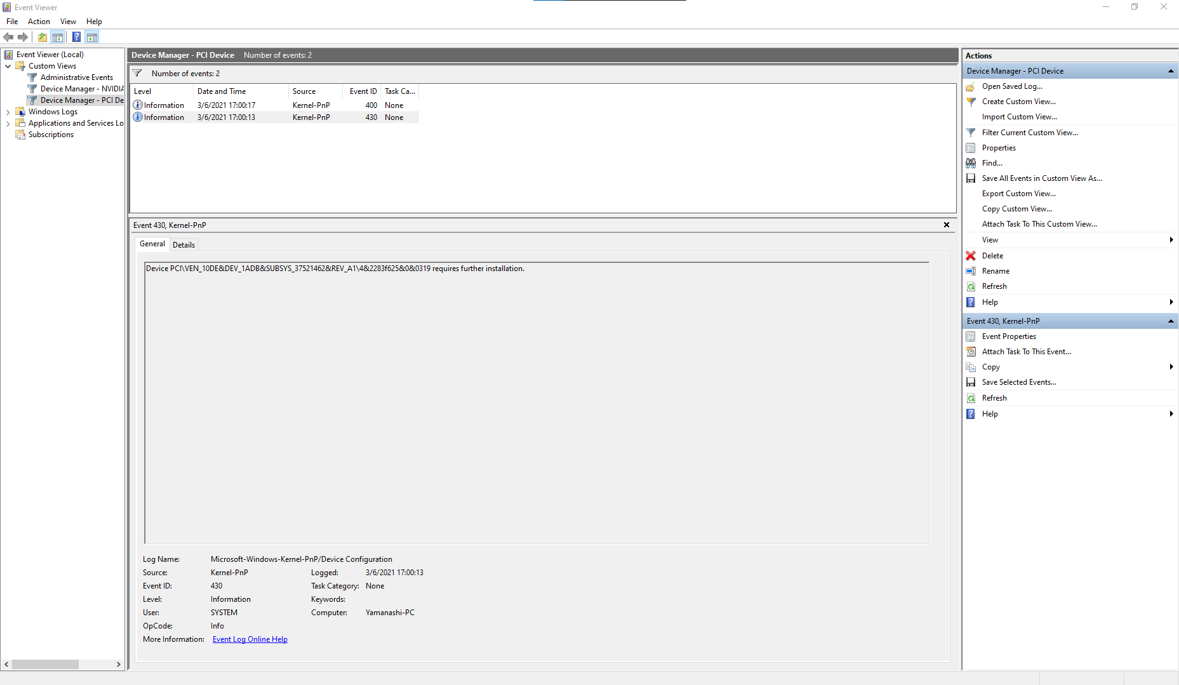Open the Help menu in menu bar
Viewport: 1179px width, 685px height.
click(94, 22)
